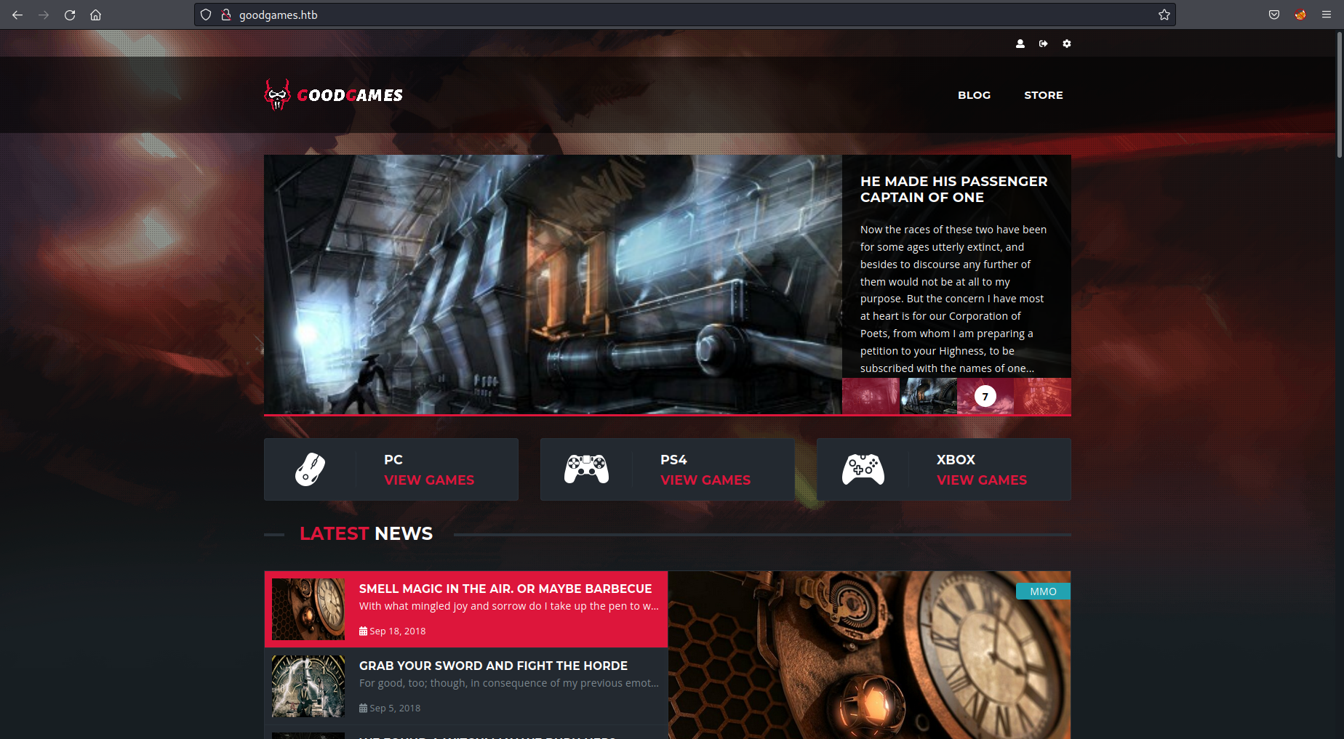Click the thumbnail of Grab Your Sword article

click(x=308, y=686)
